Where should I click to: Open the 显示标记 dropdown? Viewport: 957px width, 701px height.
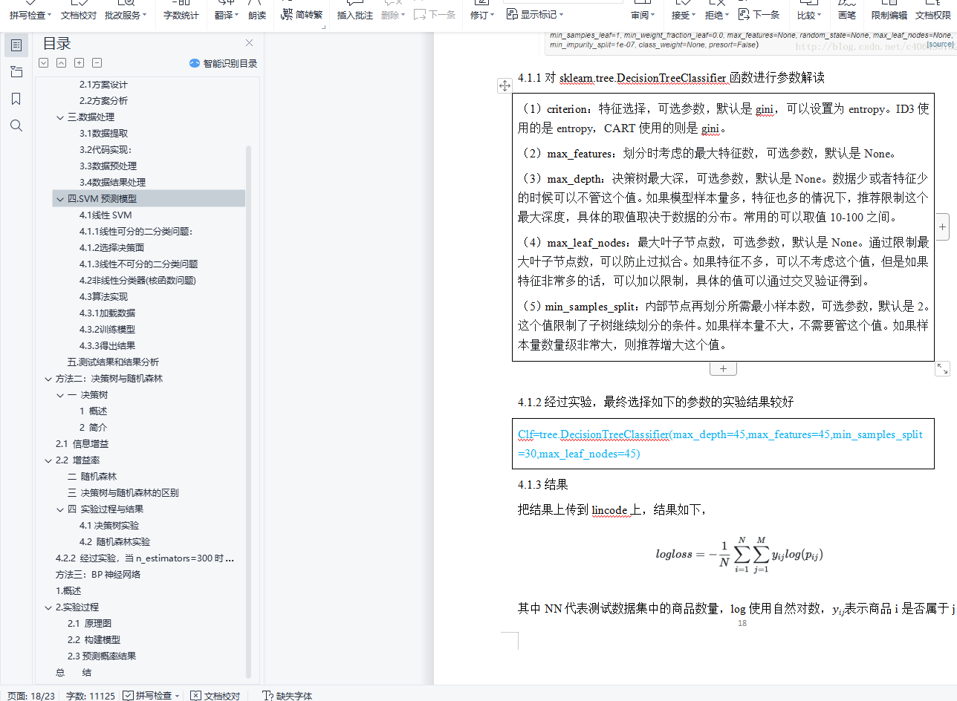536,15
